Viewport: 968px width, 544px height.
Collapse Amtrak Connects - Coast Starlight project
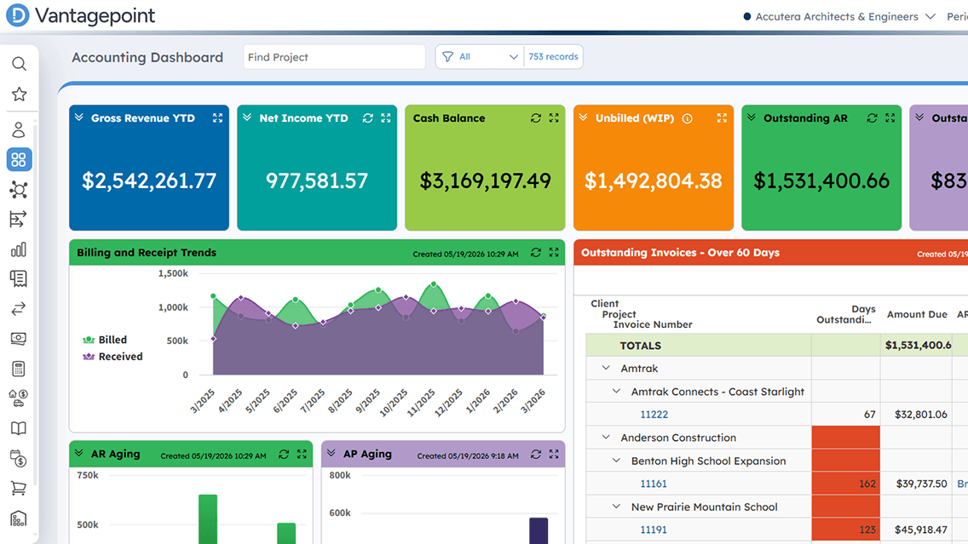click(616, 392)
